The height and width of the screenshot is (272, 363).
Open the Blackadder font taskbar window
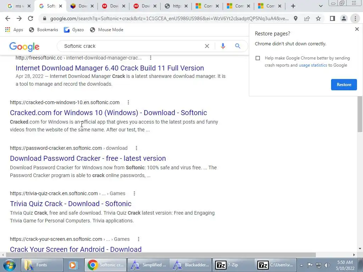point(190,265)
